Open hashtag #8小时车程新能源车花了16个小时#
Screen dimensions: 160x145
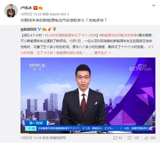click(x=70, y=35)
